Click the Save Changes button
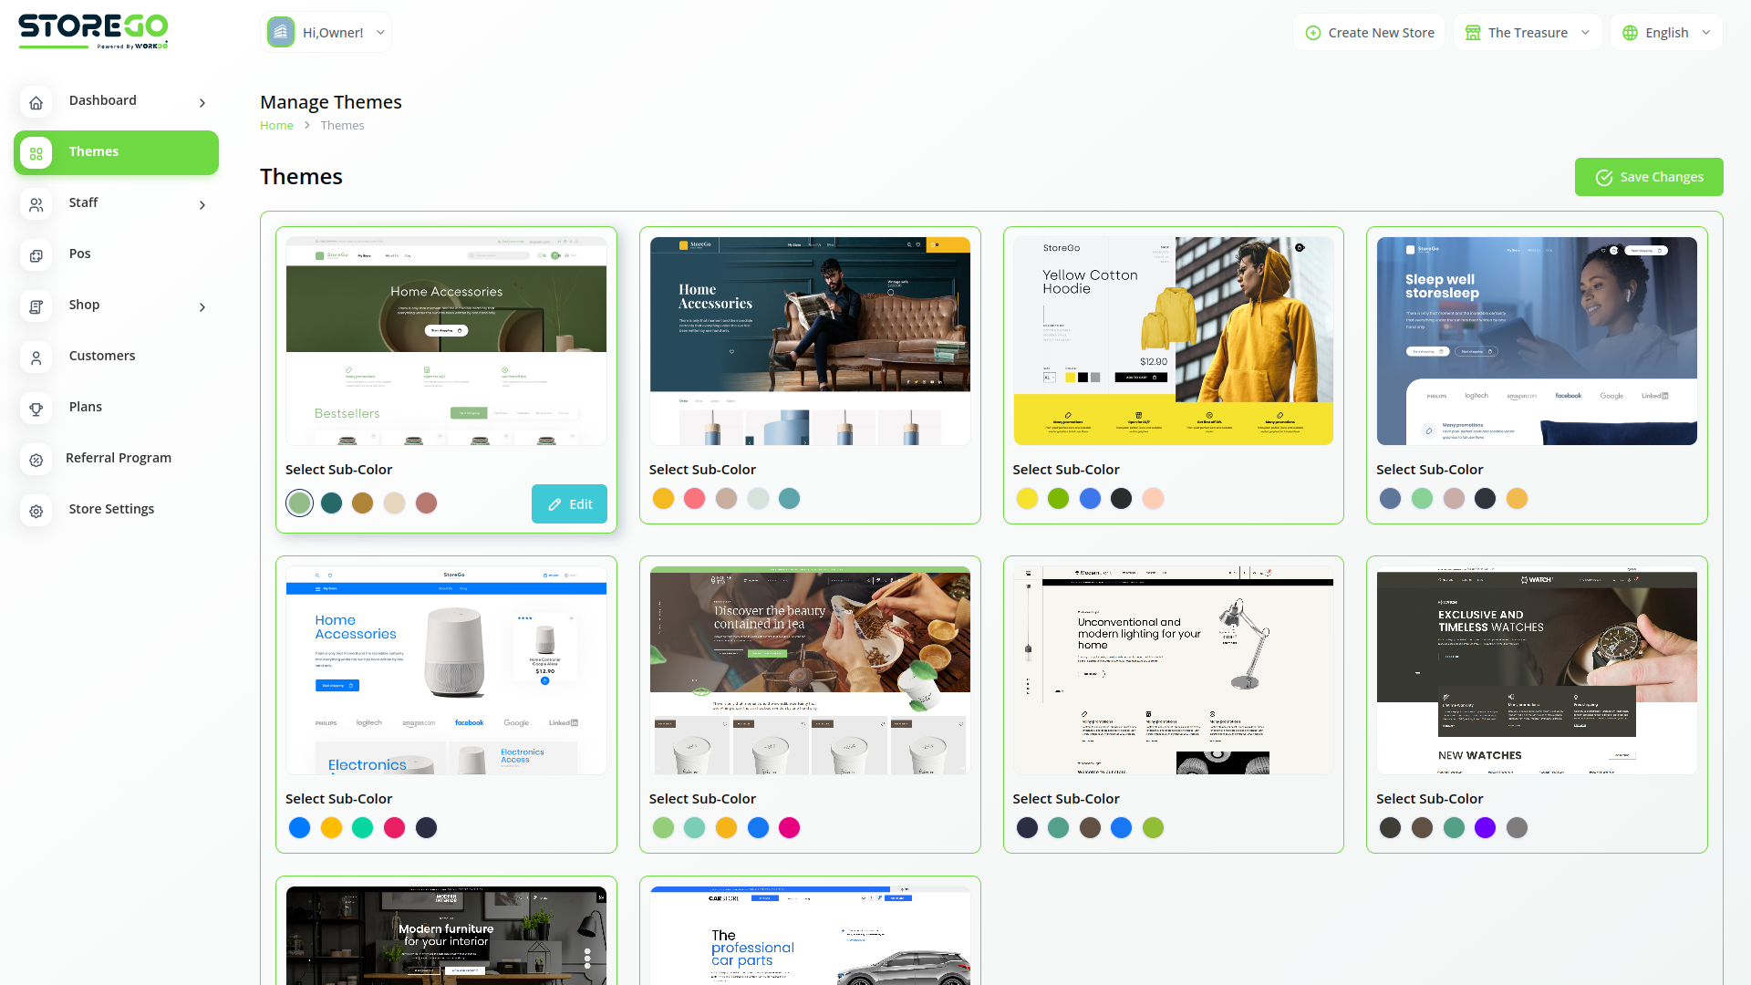This screenshot has height=985, width=1751. 1648,177
